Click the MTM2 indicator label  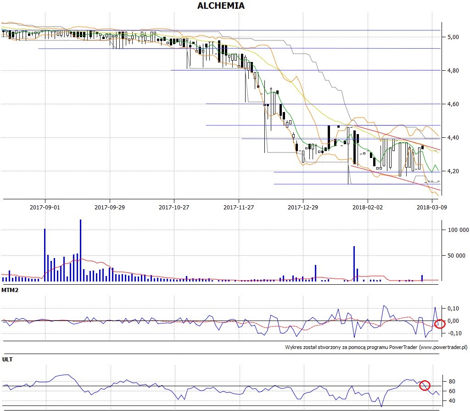coord(10,290)
